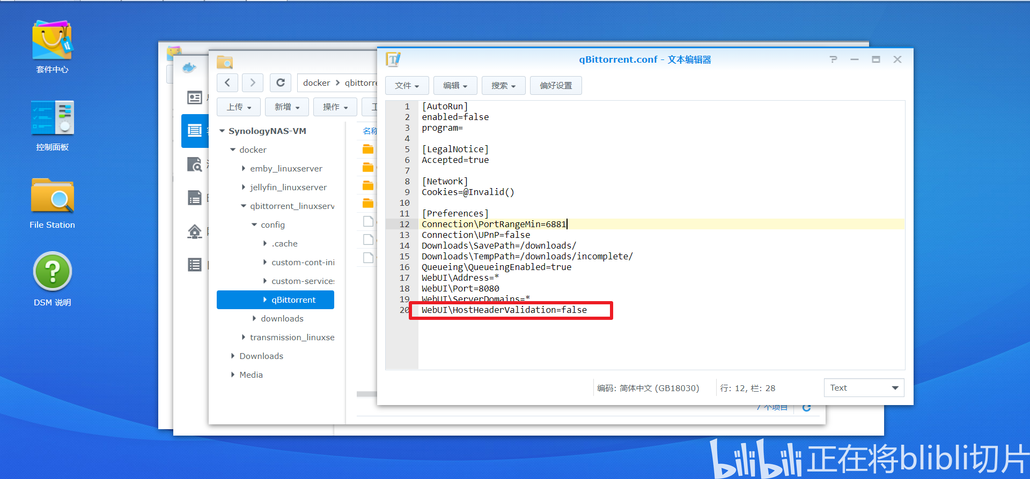Open the Docker image sidebar icon
The width and height of the screenshot is (1030, 479).
[195, 198]
